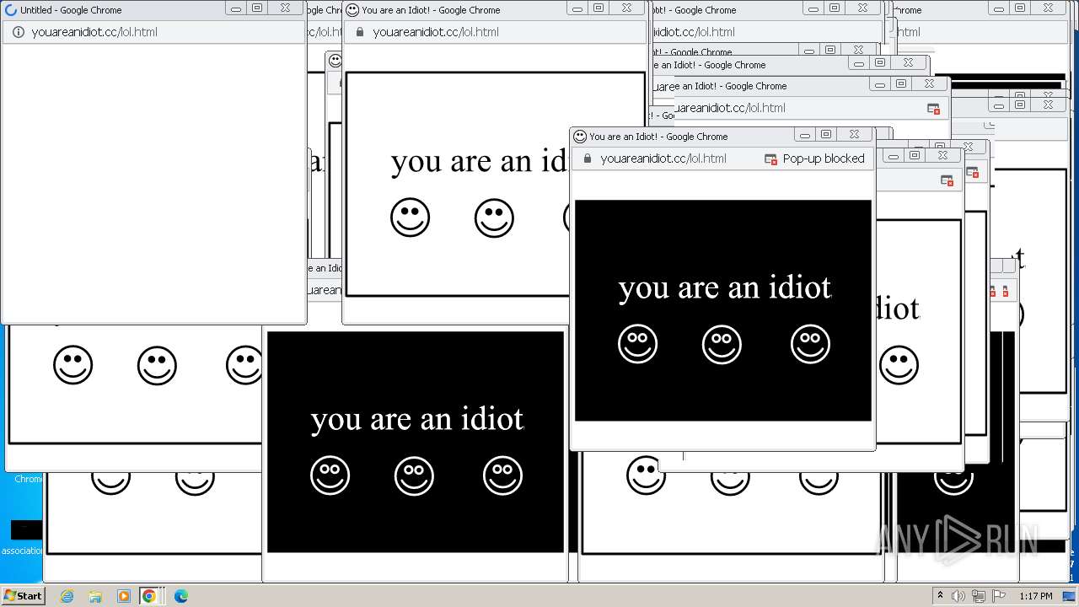Open the network status tray icon
1079x607 pixels.
pos(979,596)
